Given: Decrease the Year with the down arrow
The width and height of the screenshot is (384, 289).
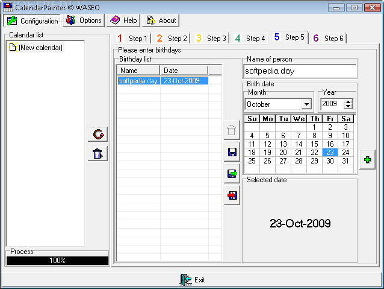Looking at the screenshot, I should pos(348,106).
